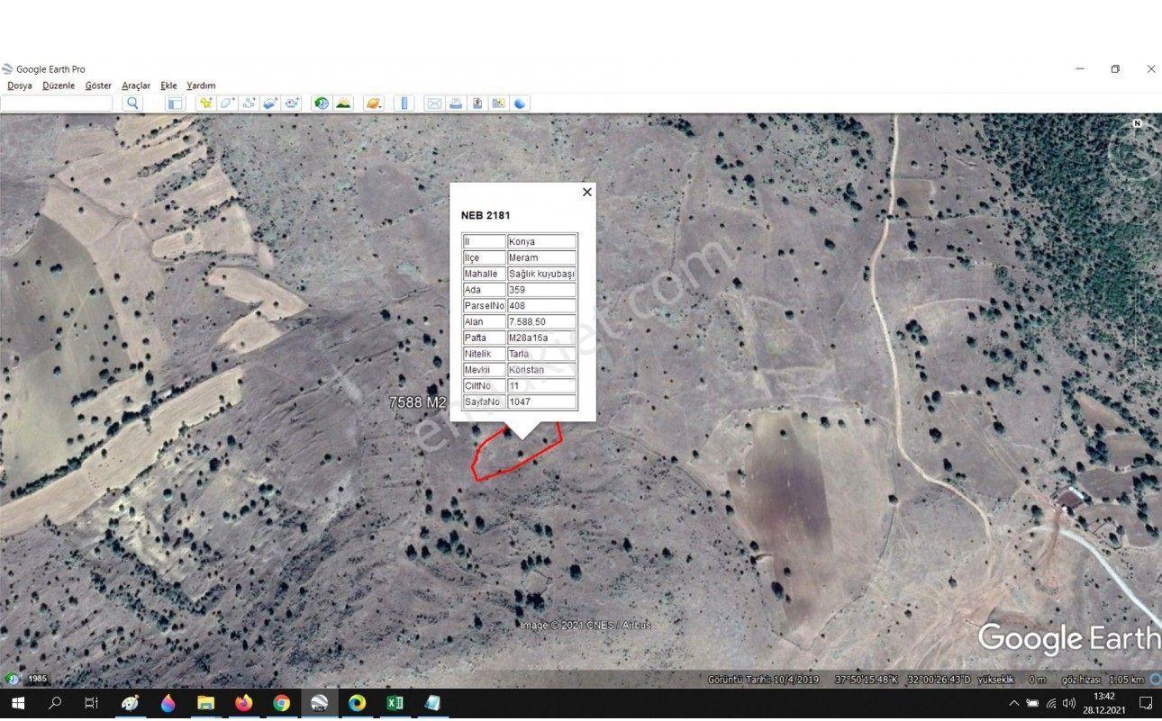Click the Print icon in toolbar
This screenshot has width=1162, height=721.
click(456, 104)
